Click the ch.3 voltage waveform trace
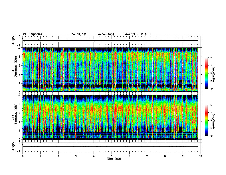 [x=110, y=147]
